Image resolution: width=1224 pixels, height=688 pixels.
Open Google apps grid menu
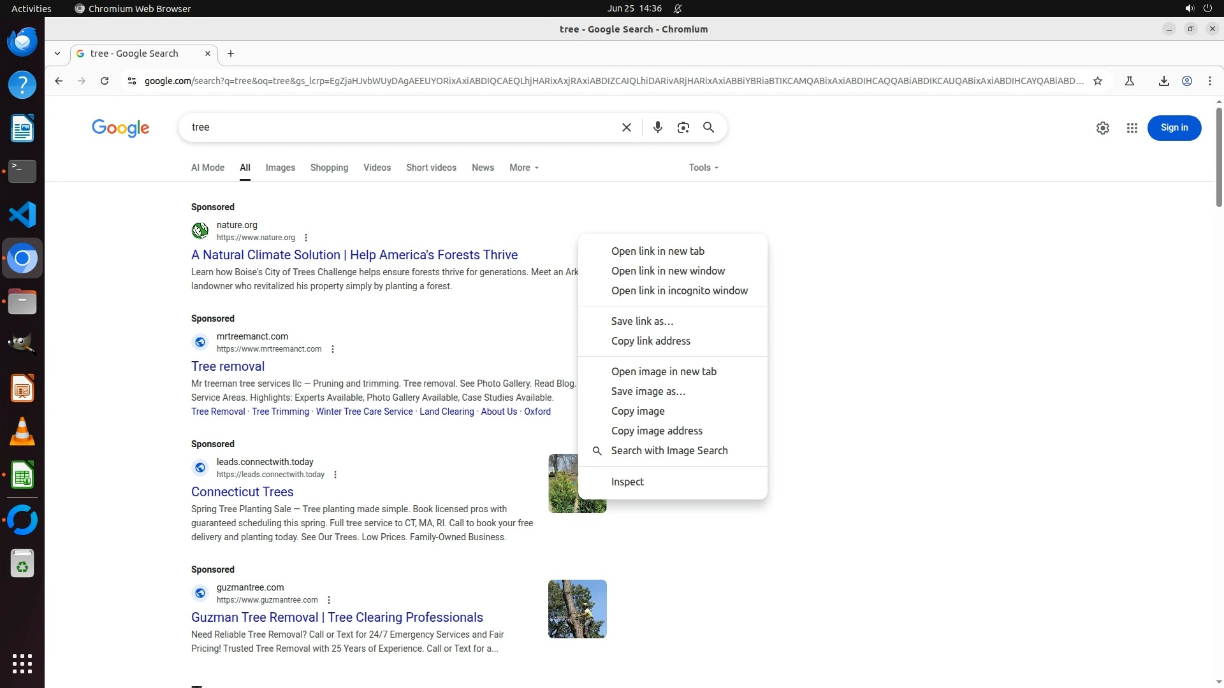tap(1132, 128)
